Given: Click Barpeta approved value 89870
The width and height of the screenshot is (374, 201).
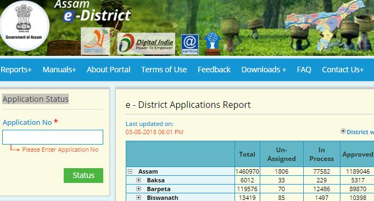Looking at the screenshot, I should click(x=358, y=189).
